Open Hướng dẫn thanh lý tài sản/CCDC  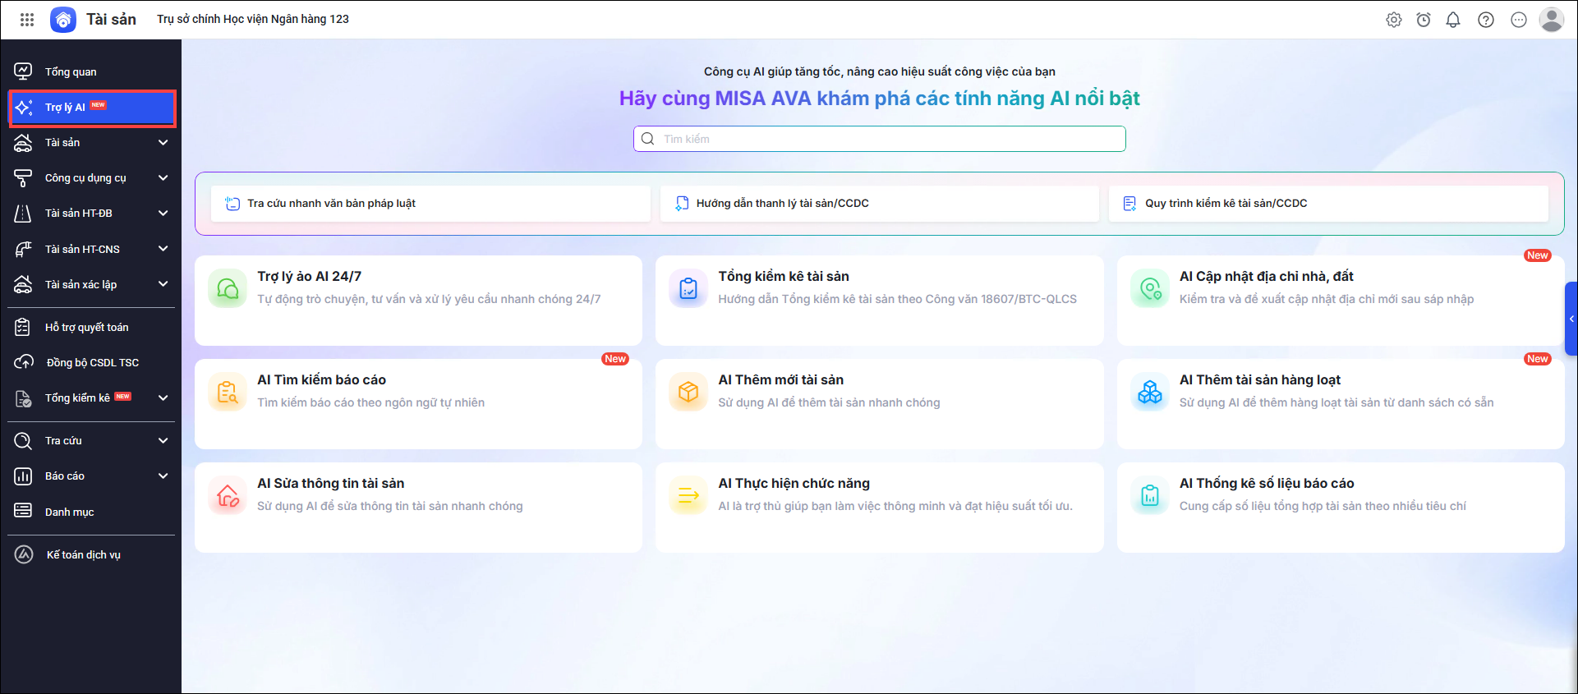coord(879,204)
